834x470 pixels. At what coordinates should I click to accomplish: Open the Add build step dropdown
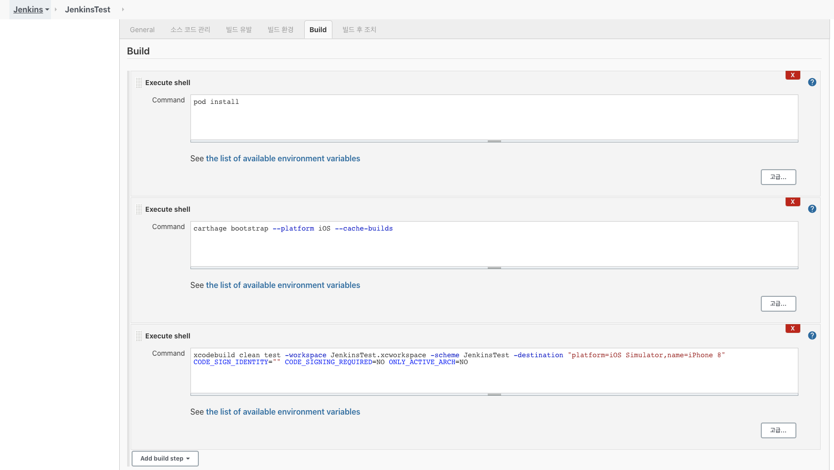pyautogui.click(x=165, y=459)
